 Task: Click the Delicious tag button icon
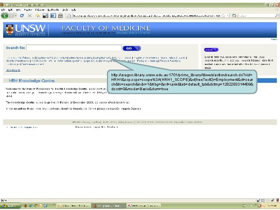point(61,16)
